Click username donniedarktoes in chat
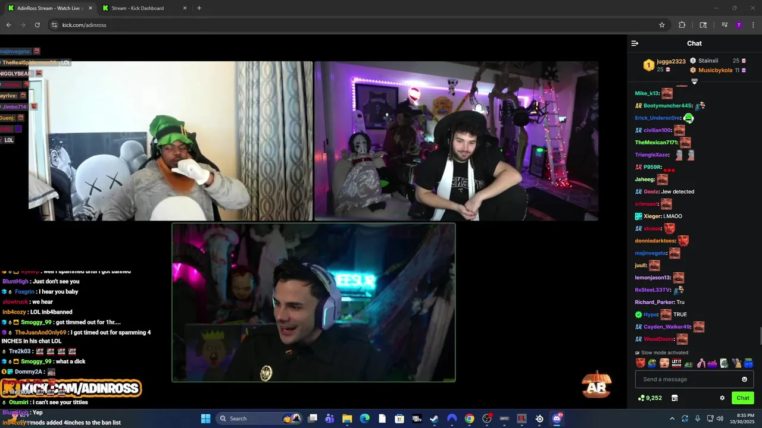This screenshot has width=762, height=428. 655,241
